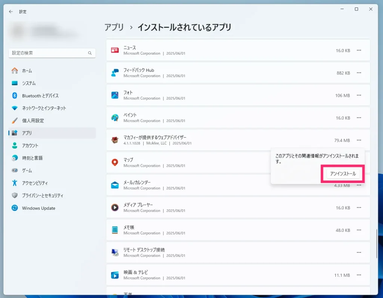Open ネットワークとインターネット settings
Viewport: 383px width, 298px height.
pos(52,108)
